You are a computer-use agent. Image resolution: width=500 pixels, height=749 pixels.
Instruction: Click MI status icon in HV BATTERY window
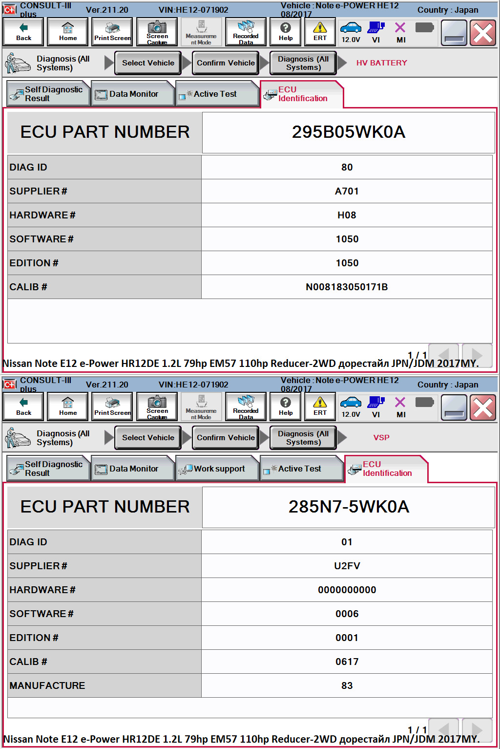click(x=400, y=32)
